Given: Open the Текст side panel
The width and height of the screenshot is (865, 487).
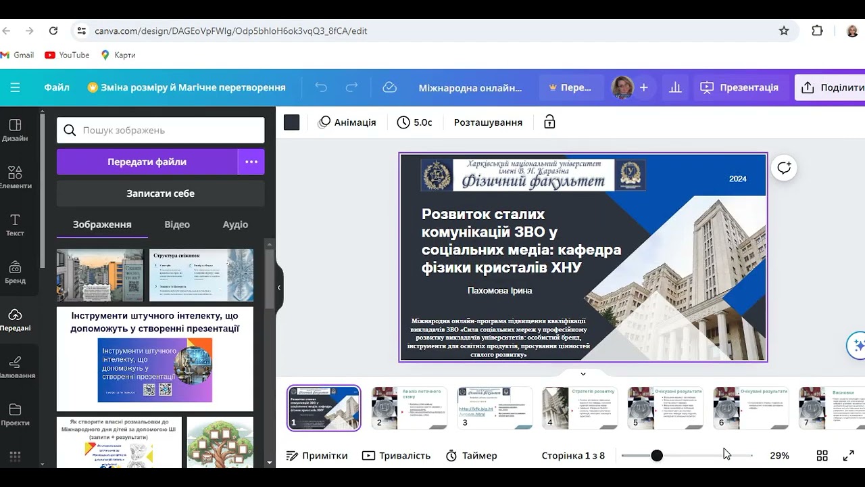Looking at the screenshot, I should click(15, 225).
